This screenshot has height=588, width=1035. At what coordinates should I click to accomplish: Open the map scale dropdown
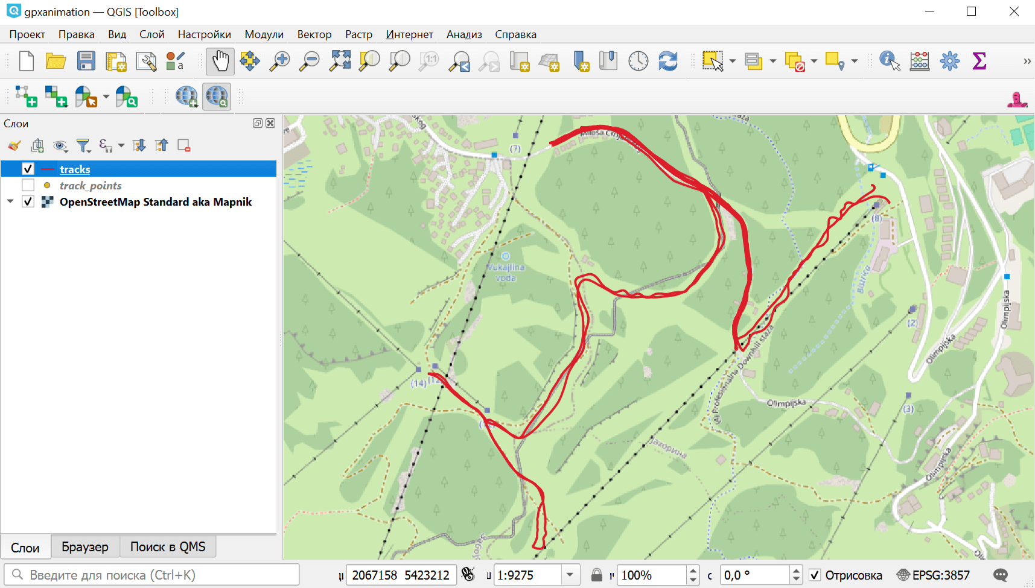click(570, 575)
